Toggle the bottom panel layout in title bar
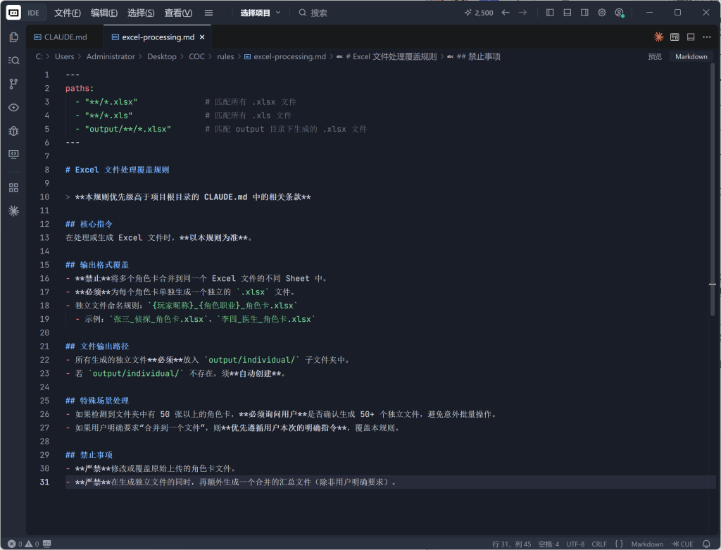721x550 pixels. pos(568,13)
